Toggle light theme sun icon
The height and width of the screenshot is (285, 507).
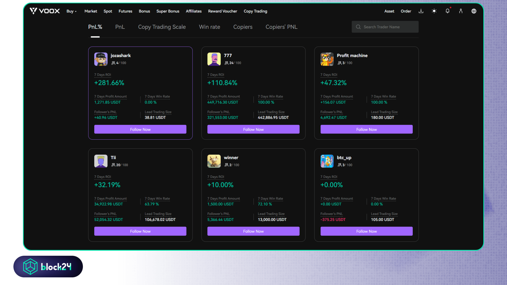(434, 11)
